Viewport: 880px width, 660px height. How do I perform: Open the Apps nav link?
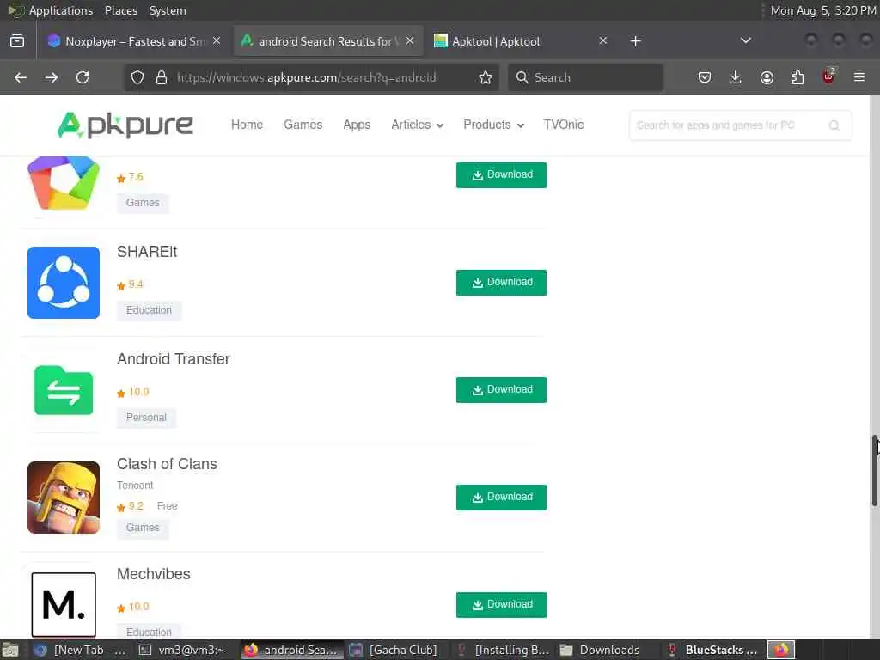357,125
